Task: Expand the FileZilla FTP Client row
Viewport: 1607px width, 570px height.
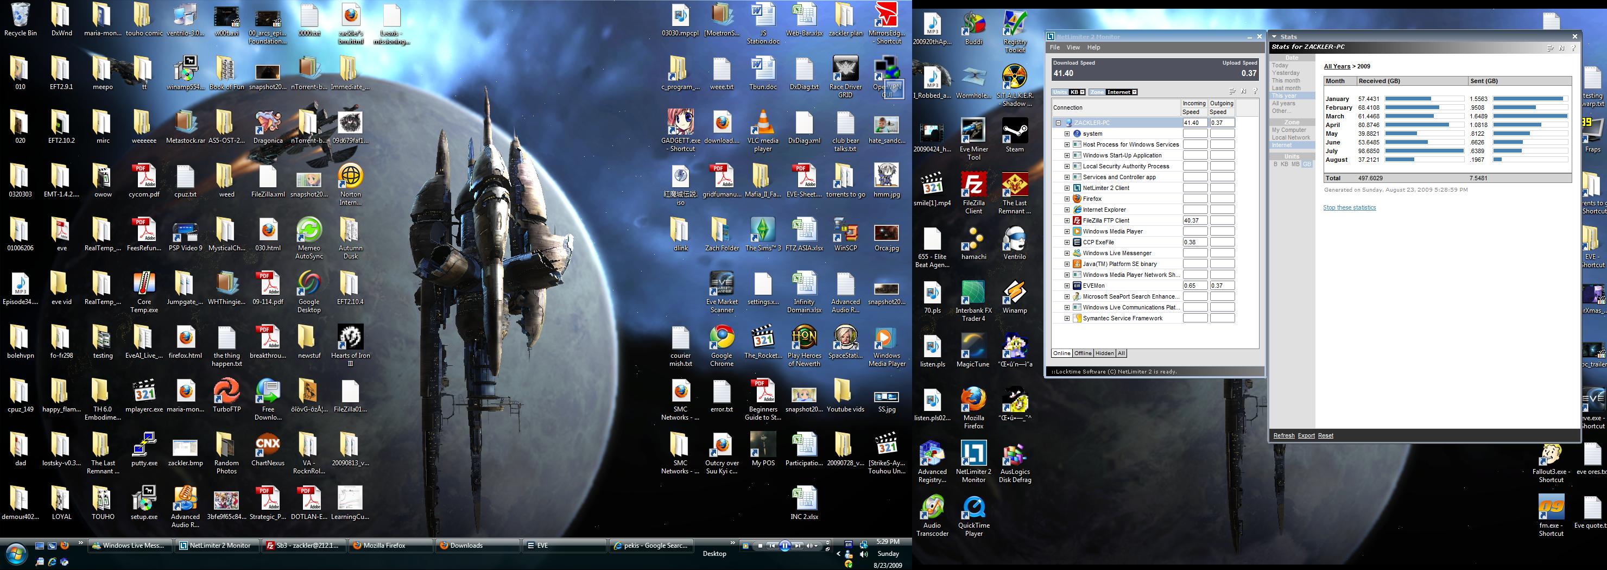Action: pos(1067,221)
